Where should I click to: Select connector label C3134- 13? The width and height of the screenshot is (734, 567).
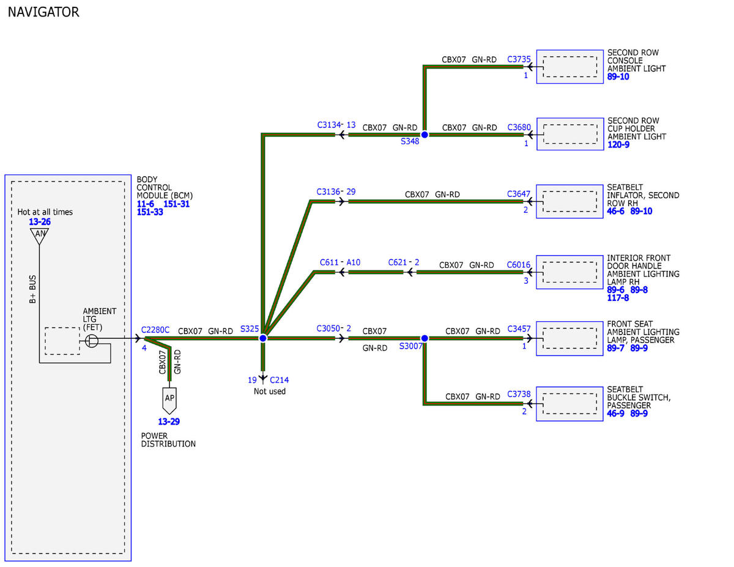336,125
